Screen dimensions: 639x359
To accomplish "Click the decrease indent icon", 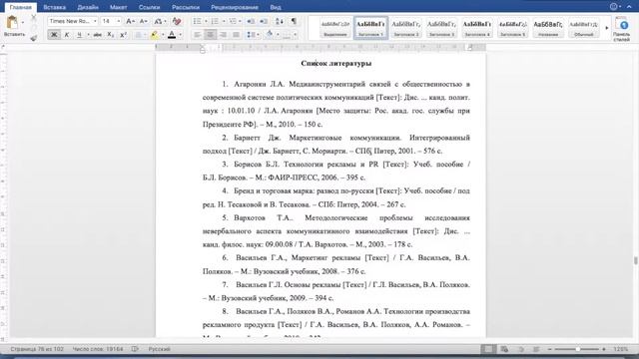I will 251,21.
